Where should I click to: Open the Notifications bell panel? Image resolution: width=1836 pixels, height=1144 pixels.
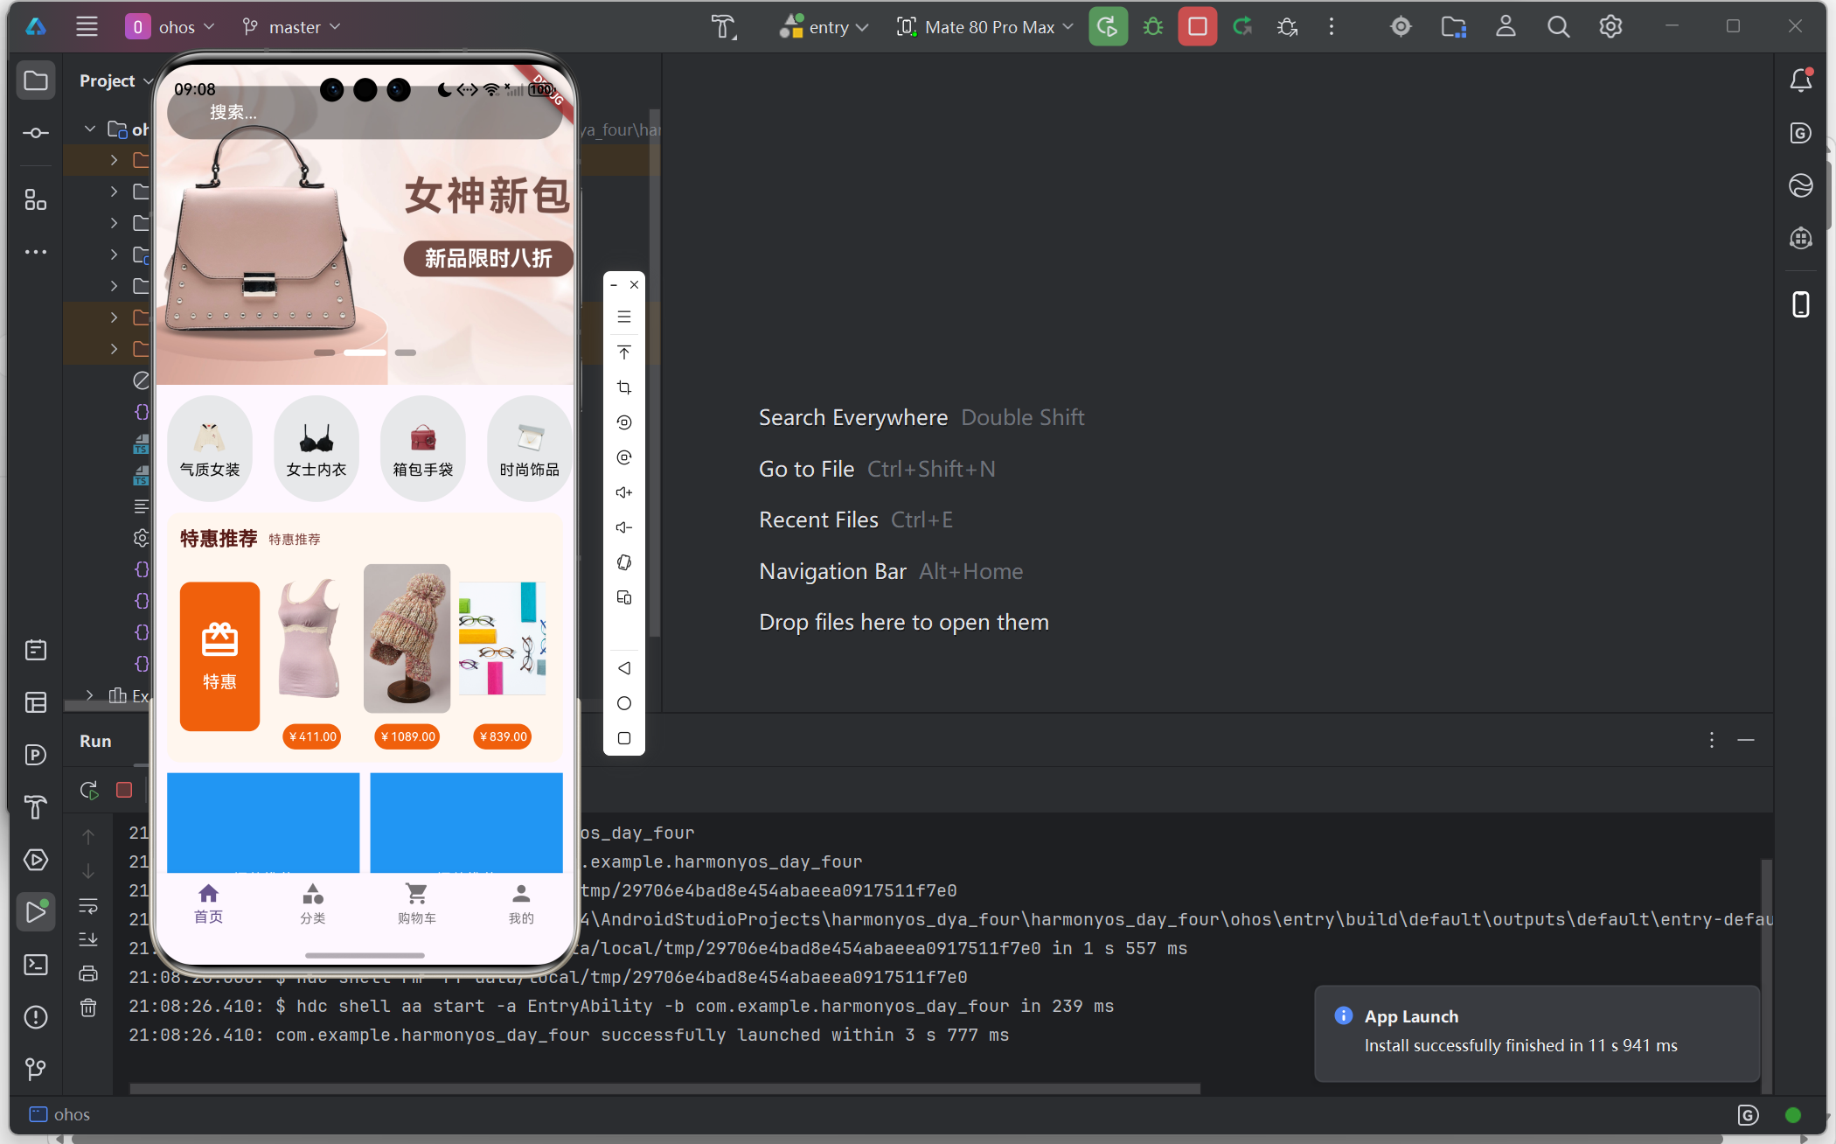point(1800,80)
